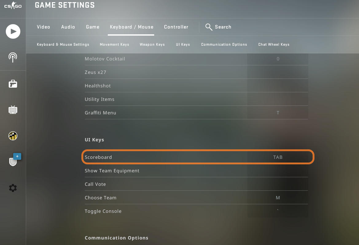Click the search magnifier icon
The width and height of the screenshot is (359, 245).
209,27
